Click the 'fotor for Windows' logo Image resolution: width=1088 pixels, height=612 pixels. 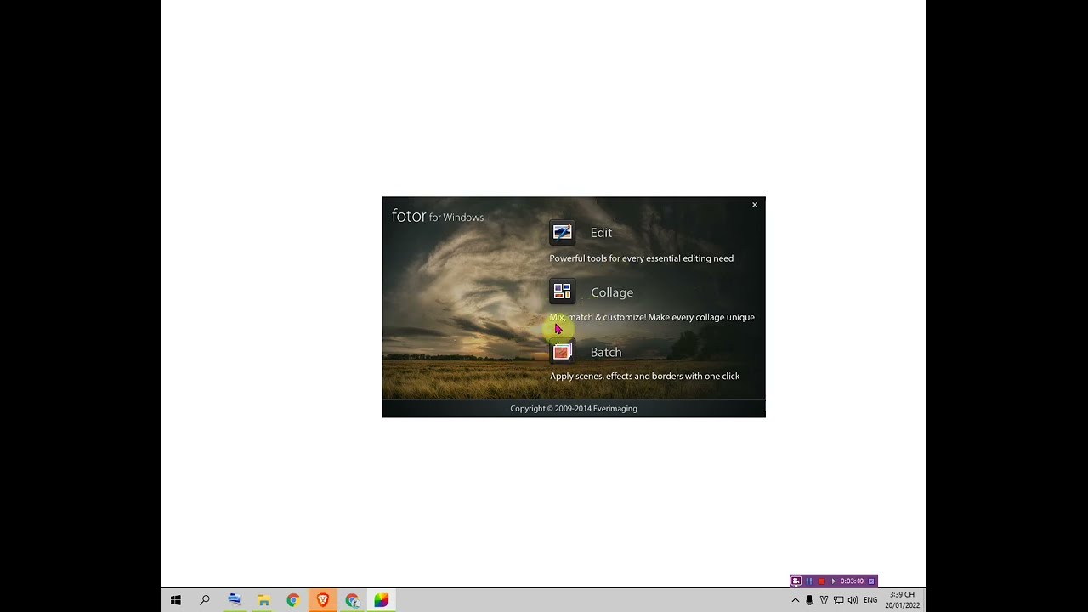pos(438,217)
